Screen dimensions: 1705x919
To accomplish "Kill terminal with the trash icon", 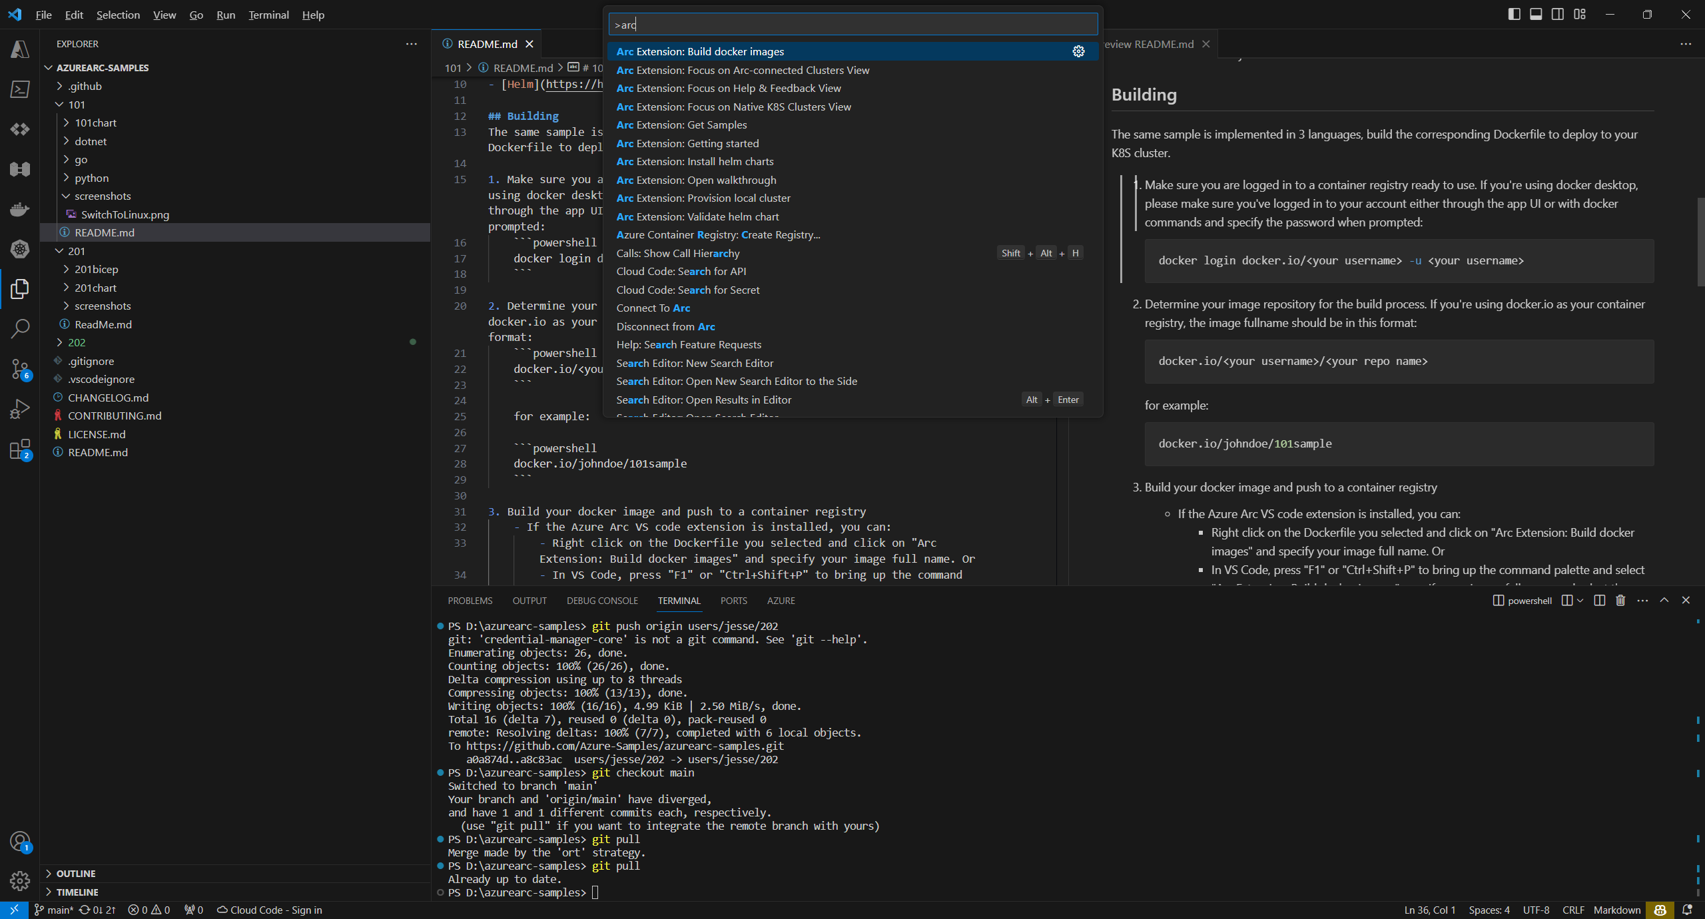I will tap(1620, 600).
